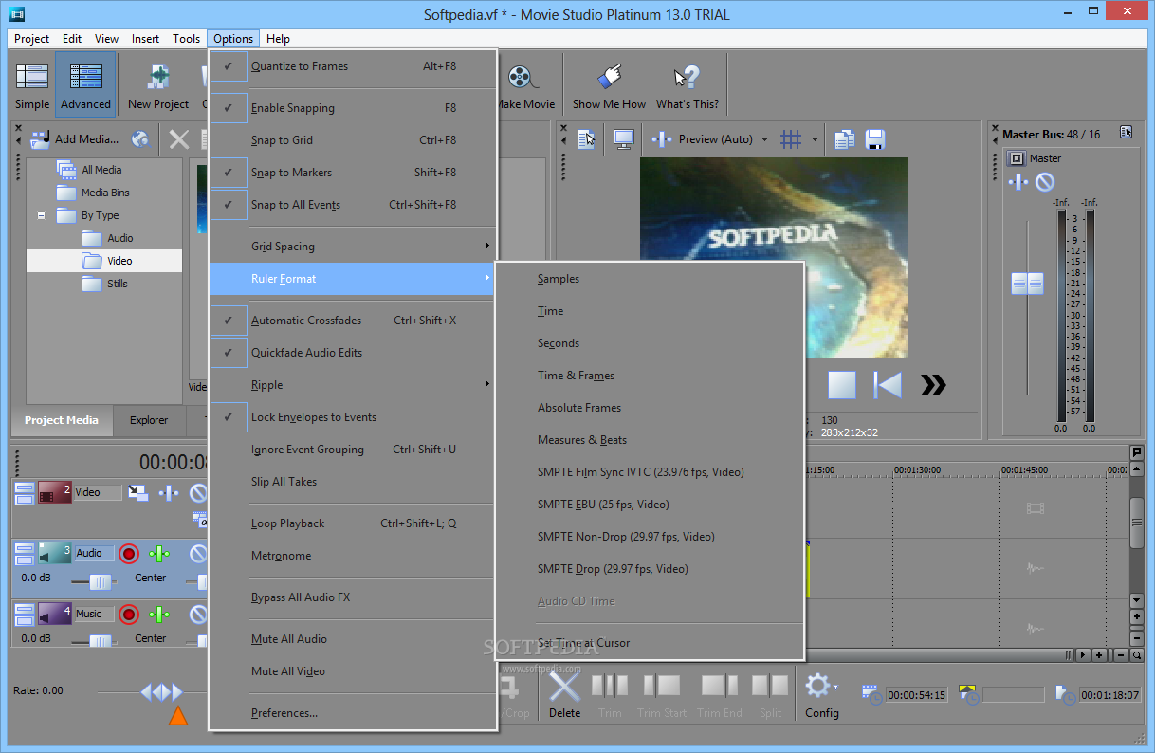The image size is (1155, 753).
Task: Click Track FX on the Music track
Action: coord(159,614)
